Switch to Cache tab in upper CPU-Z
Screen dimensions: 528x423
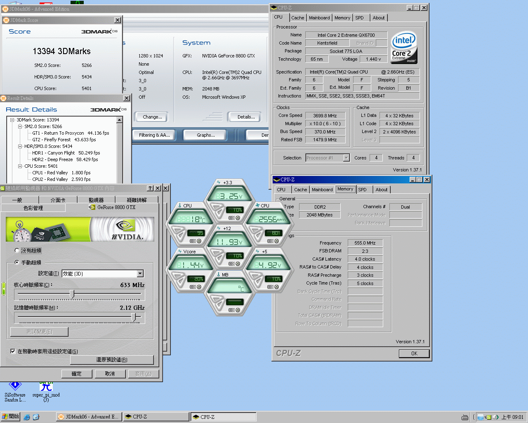click(297, 18)
